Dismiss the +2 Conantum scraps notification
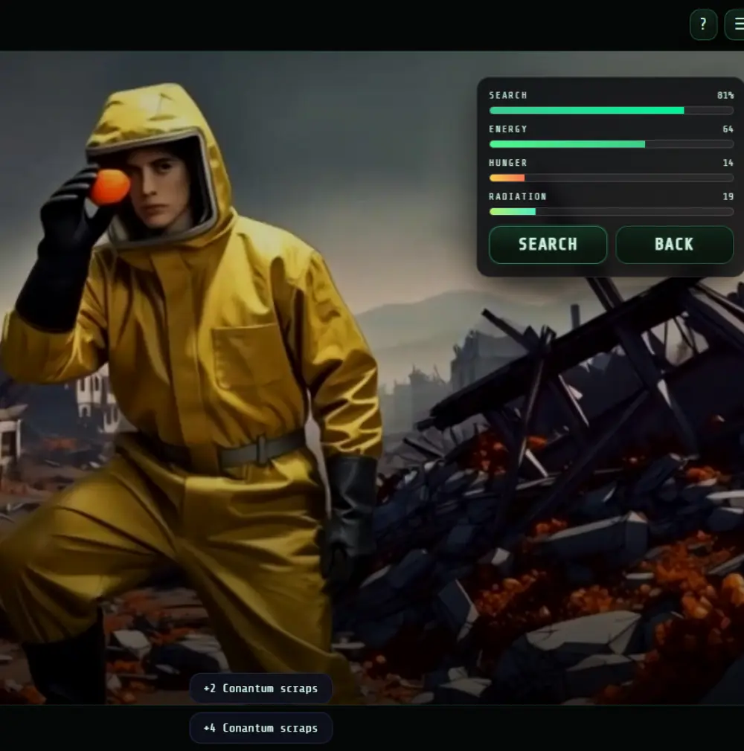The width and height of the screenshot is (744, 751). 260,689
